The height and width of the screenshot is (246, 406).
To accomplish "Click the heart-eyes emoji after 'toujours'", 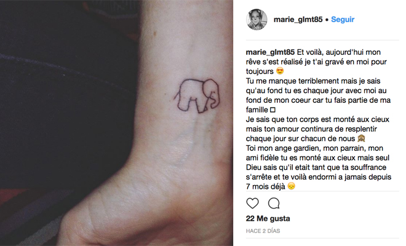I will pos(280,71).
